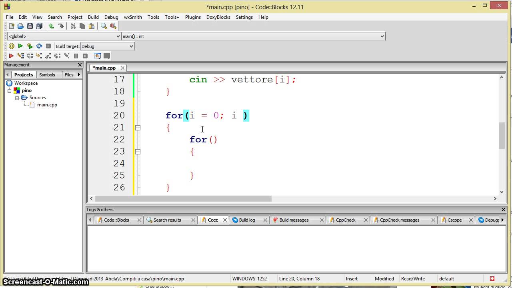Collapse the pino project node
The height and width of the screenshot is (288, 512).
[9, 91]
